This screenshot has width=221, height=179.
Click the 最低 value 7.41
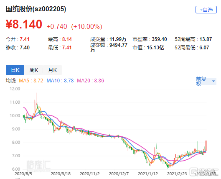67,48
